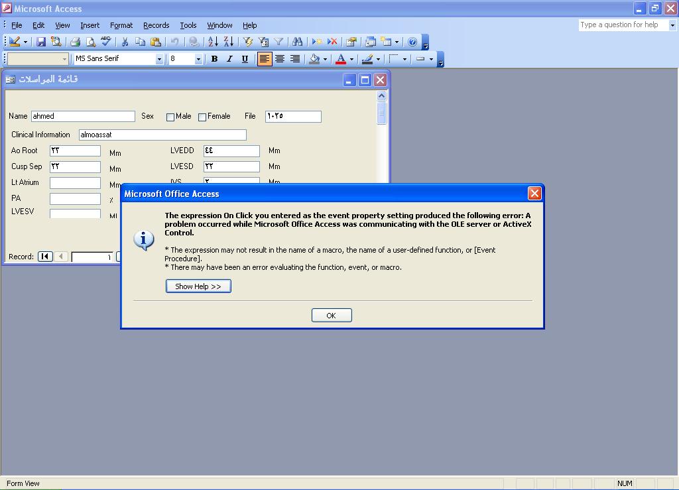Select Align Left alignment

(x=264, y=59)
